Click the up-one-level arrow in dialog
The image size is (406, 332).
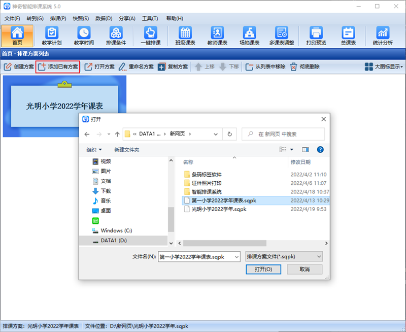click(117, 134)
